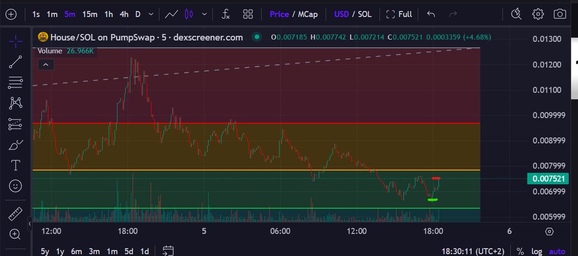Select the Text annotation tool
Image resolution: width=578 pixels, height=256 pixels.
click(15, 165)
